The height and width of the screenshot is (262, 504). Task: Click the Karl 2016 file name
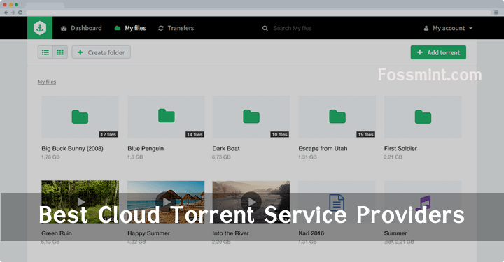(311, 233)
